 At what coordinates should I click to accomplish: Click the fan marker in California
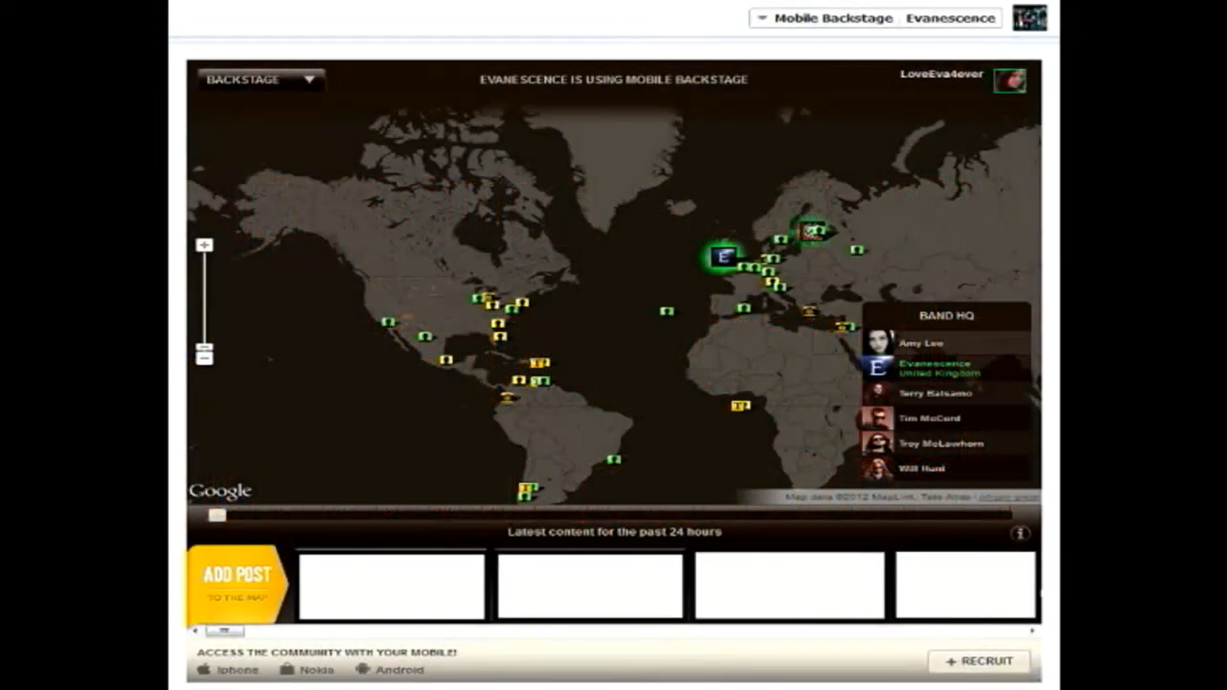[388, 322]
